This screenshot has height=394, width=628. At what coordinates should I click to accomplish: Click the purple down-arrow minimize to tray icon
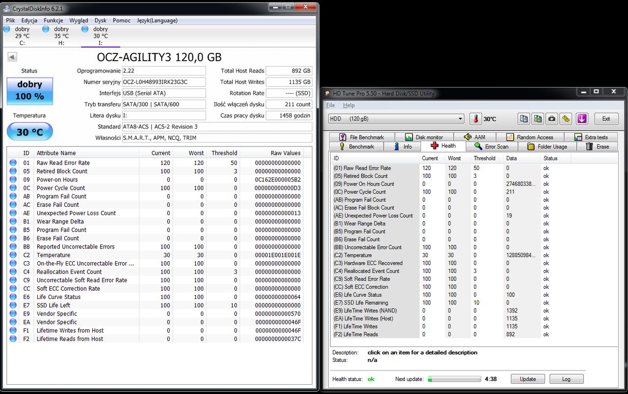point(582,119)
